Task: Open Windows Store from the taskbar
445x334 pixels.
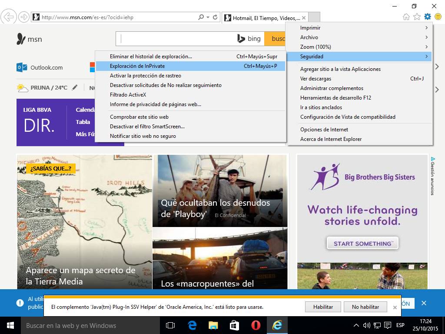Action: (234, 325)
